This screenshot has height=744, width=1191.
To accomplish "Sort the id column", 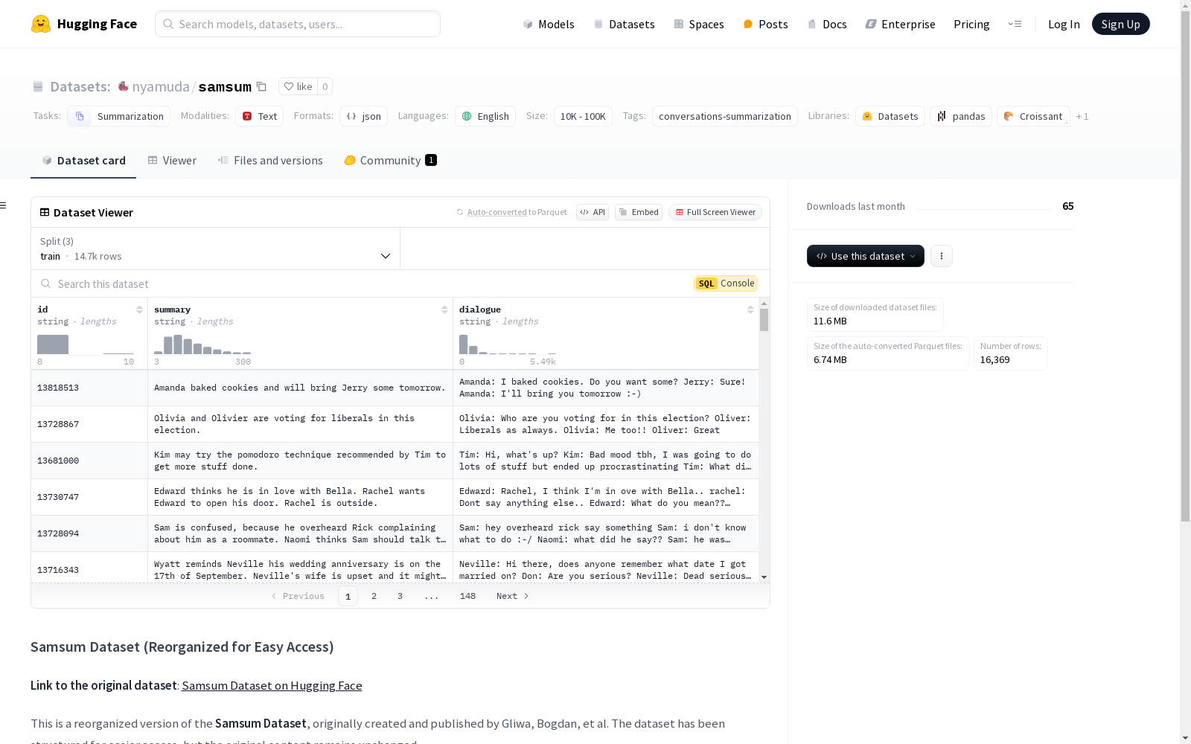I will click(139, 310).
